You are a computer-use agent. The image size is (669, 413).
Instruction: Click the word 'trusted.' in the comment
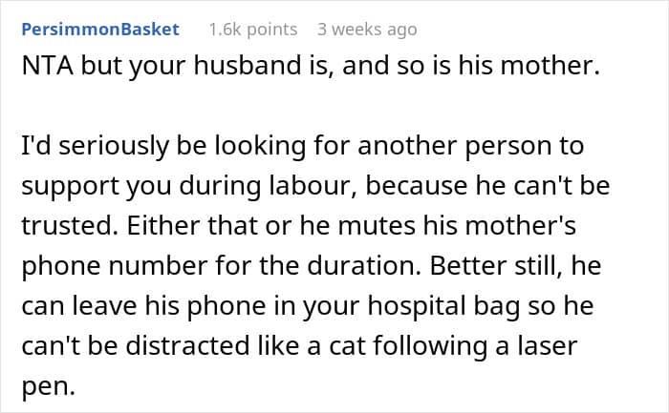(70, 226)
